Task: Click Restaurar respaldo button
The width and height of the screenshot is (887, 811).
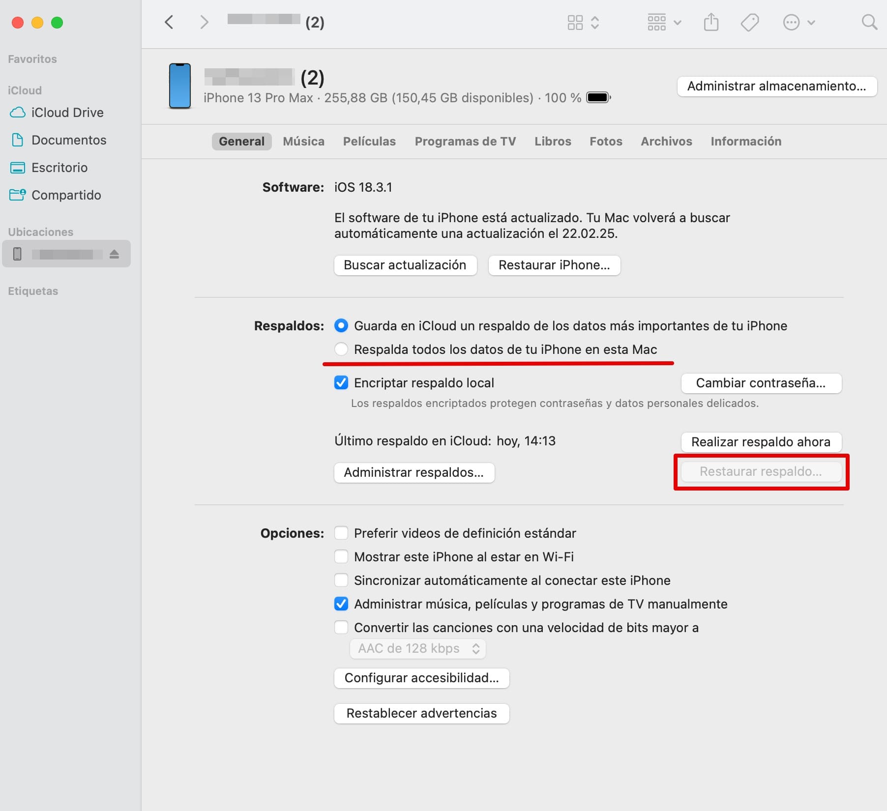Action: point(761,471)
